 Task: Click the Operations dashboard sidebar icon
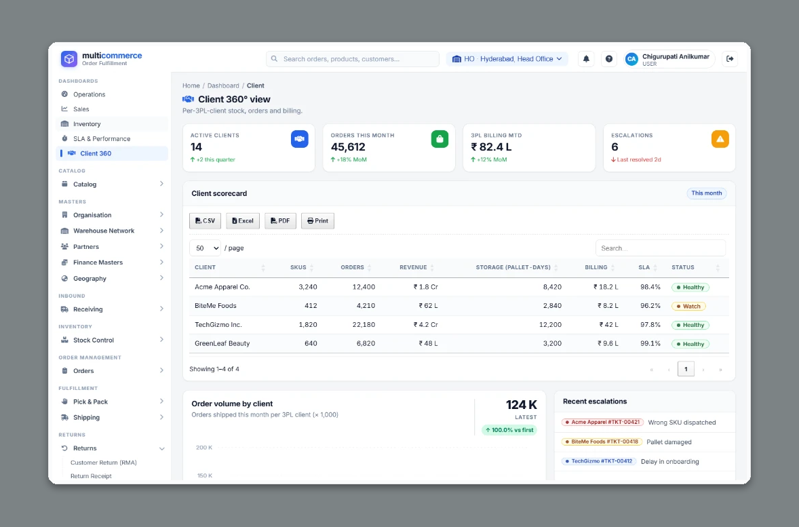point(64,94)
